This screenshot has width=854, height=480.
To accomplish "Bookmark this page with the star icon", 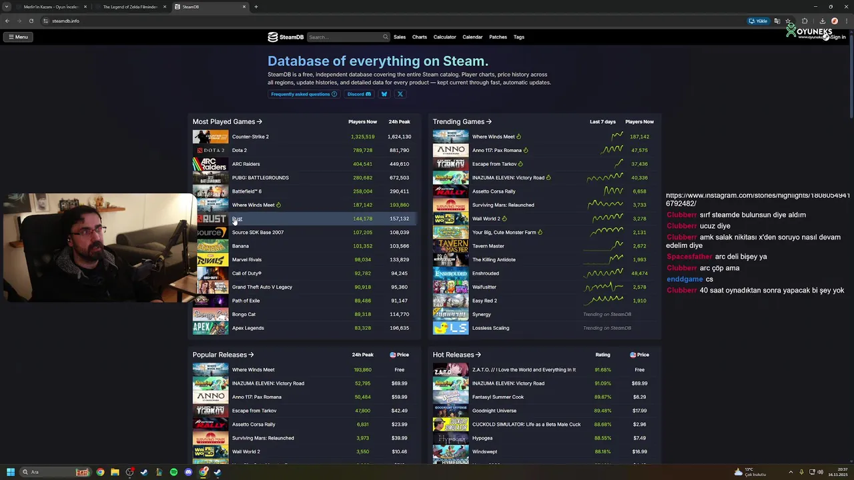I will (788, 21).
